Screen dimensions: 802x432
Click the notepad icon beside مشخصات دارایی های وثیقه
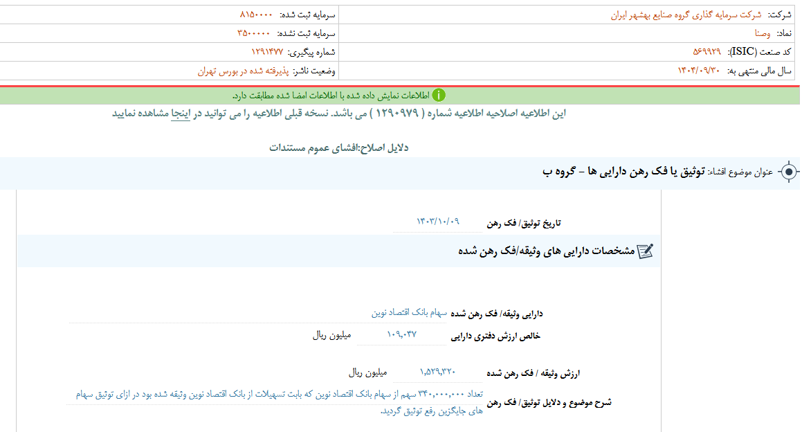pyautogui.click(x=645, y=251)
